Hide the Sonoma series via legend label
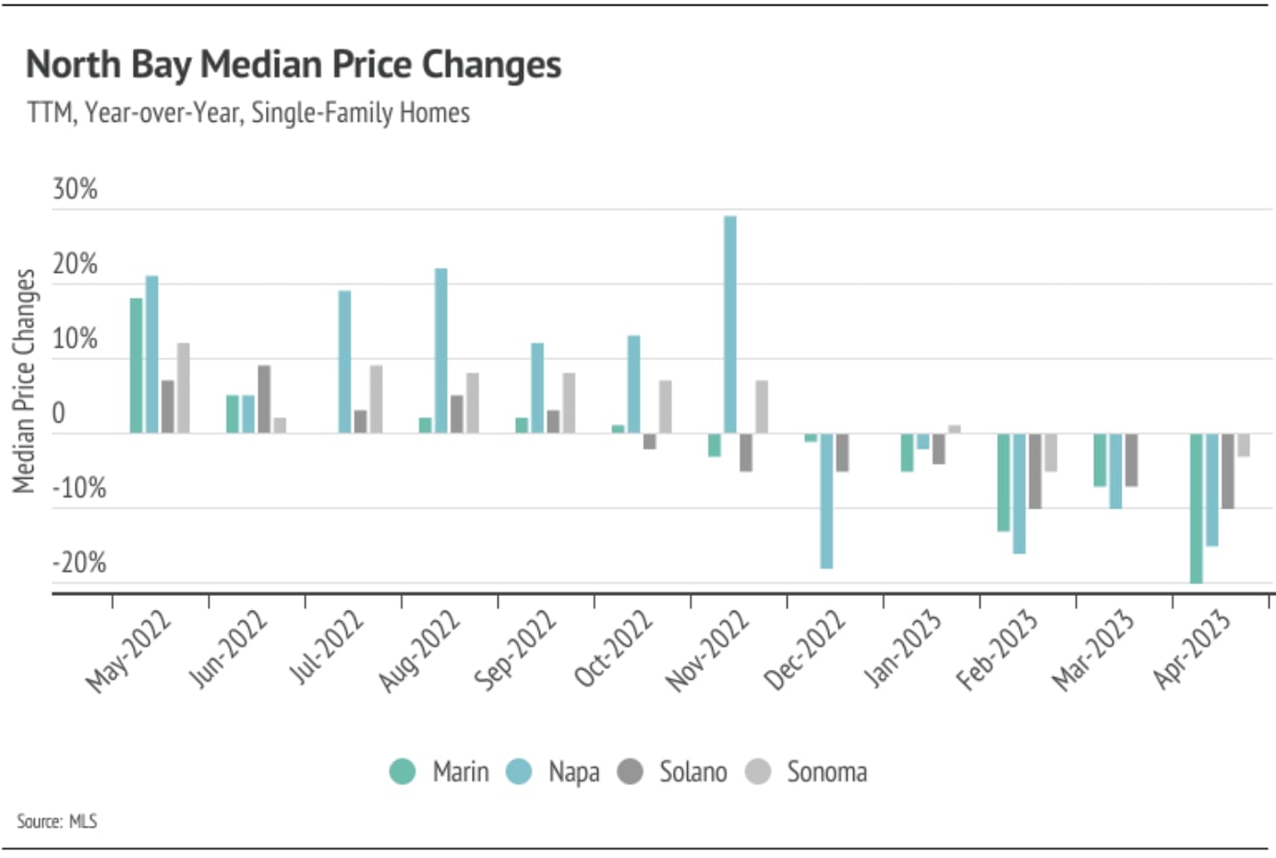 click(826, 771)
